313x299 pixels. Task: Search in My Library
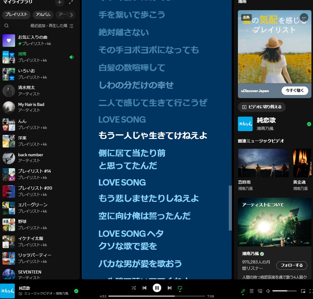6,26
